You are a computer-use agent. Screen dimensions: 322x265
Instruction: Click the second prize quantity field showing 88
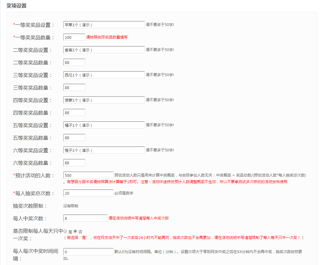74,62
